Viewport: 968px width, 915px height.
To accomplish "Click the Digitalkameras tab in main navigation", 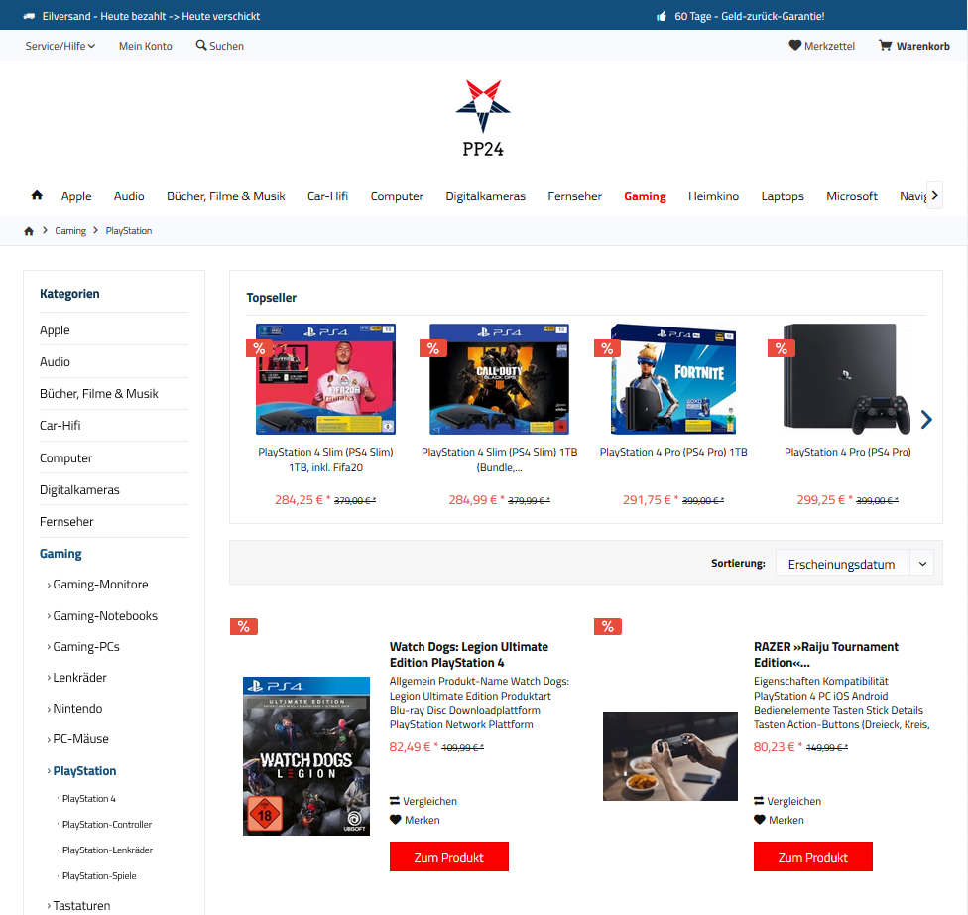I will pos(486,196).
